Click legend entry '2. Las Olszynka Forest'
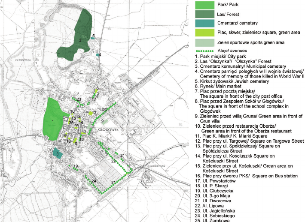Screen dimensions: 305x222 (233, 61)
